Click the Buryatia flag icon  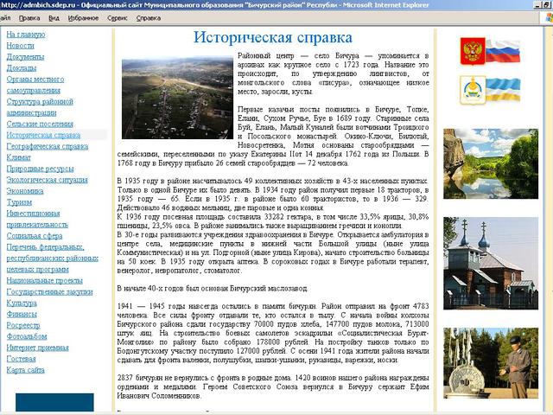503,89
